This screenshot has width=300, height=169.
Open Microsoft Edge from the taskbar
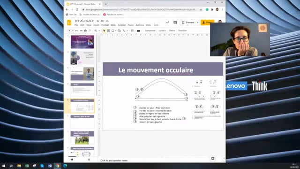(65, 166)
